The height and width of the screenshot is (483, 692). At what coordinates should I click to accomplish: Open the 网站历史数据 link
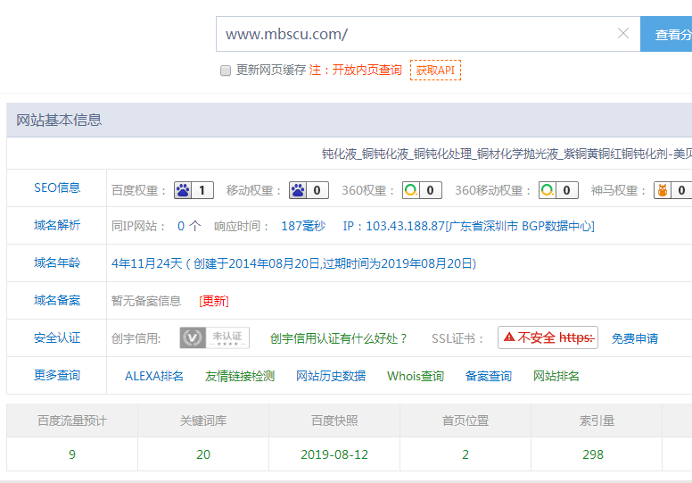pos(331,377)
